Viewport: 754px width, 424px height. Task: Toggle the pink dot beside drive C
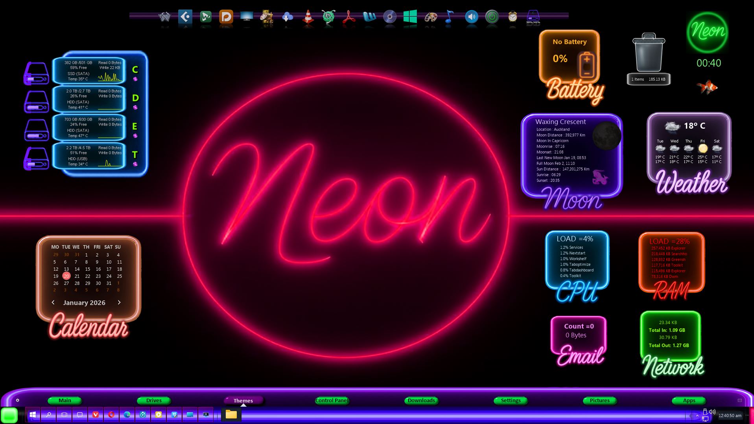click(135, 79)
